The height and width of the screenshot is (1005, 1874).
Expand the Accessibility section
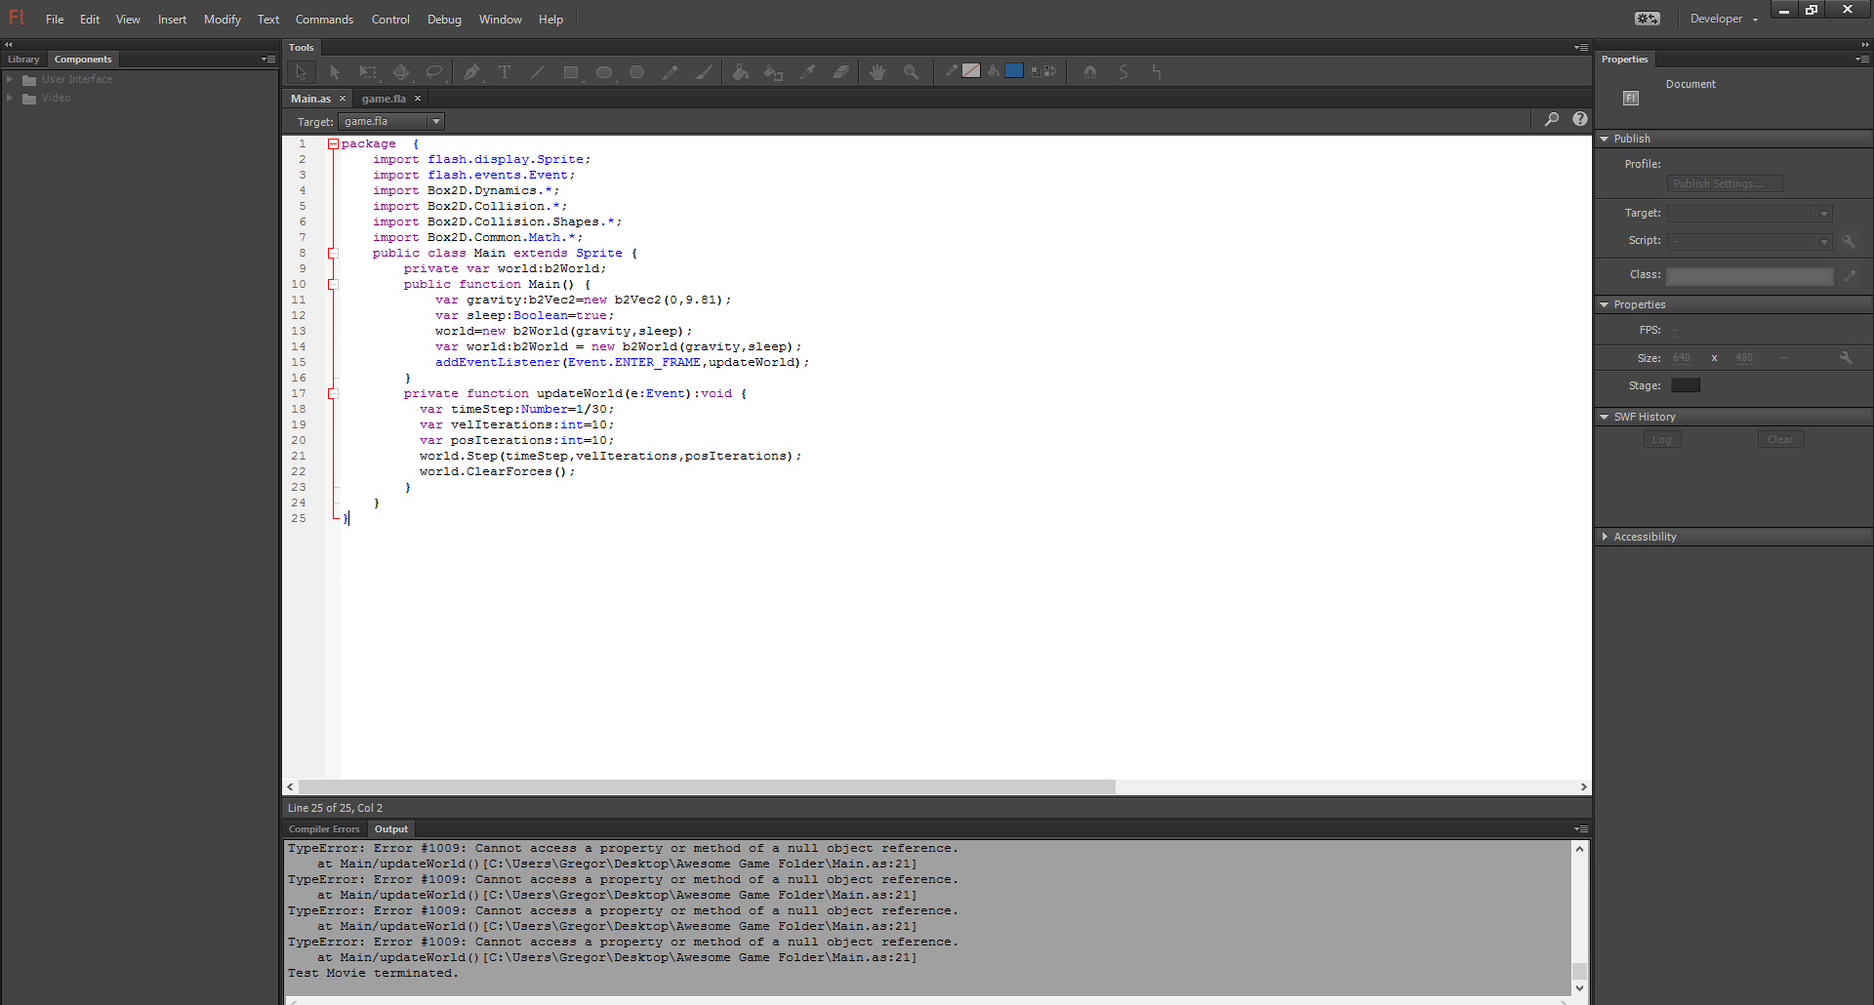[x=1645, y=537]
